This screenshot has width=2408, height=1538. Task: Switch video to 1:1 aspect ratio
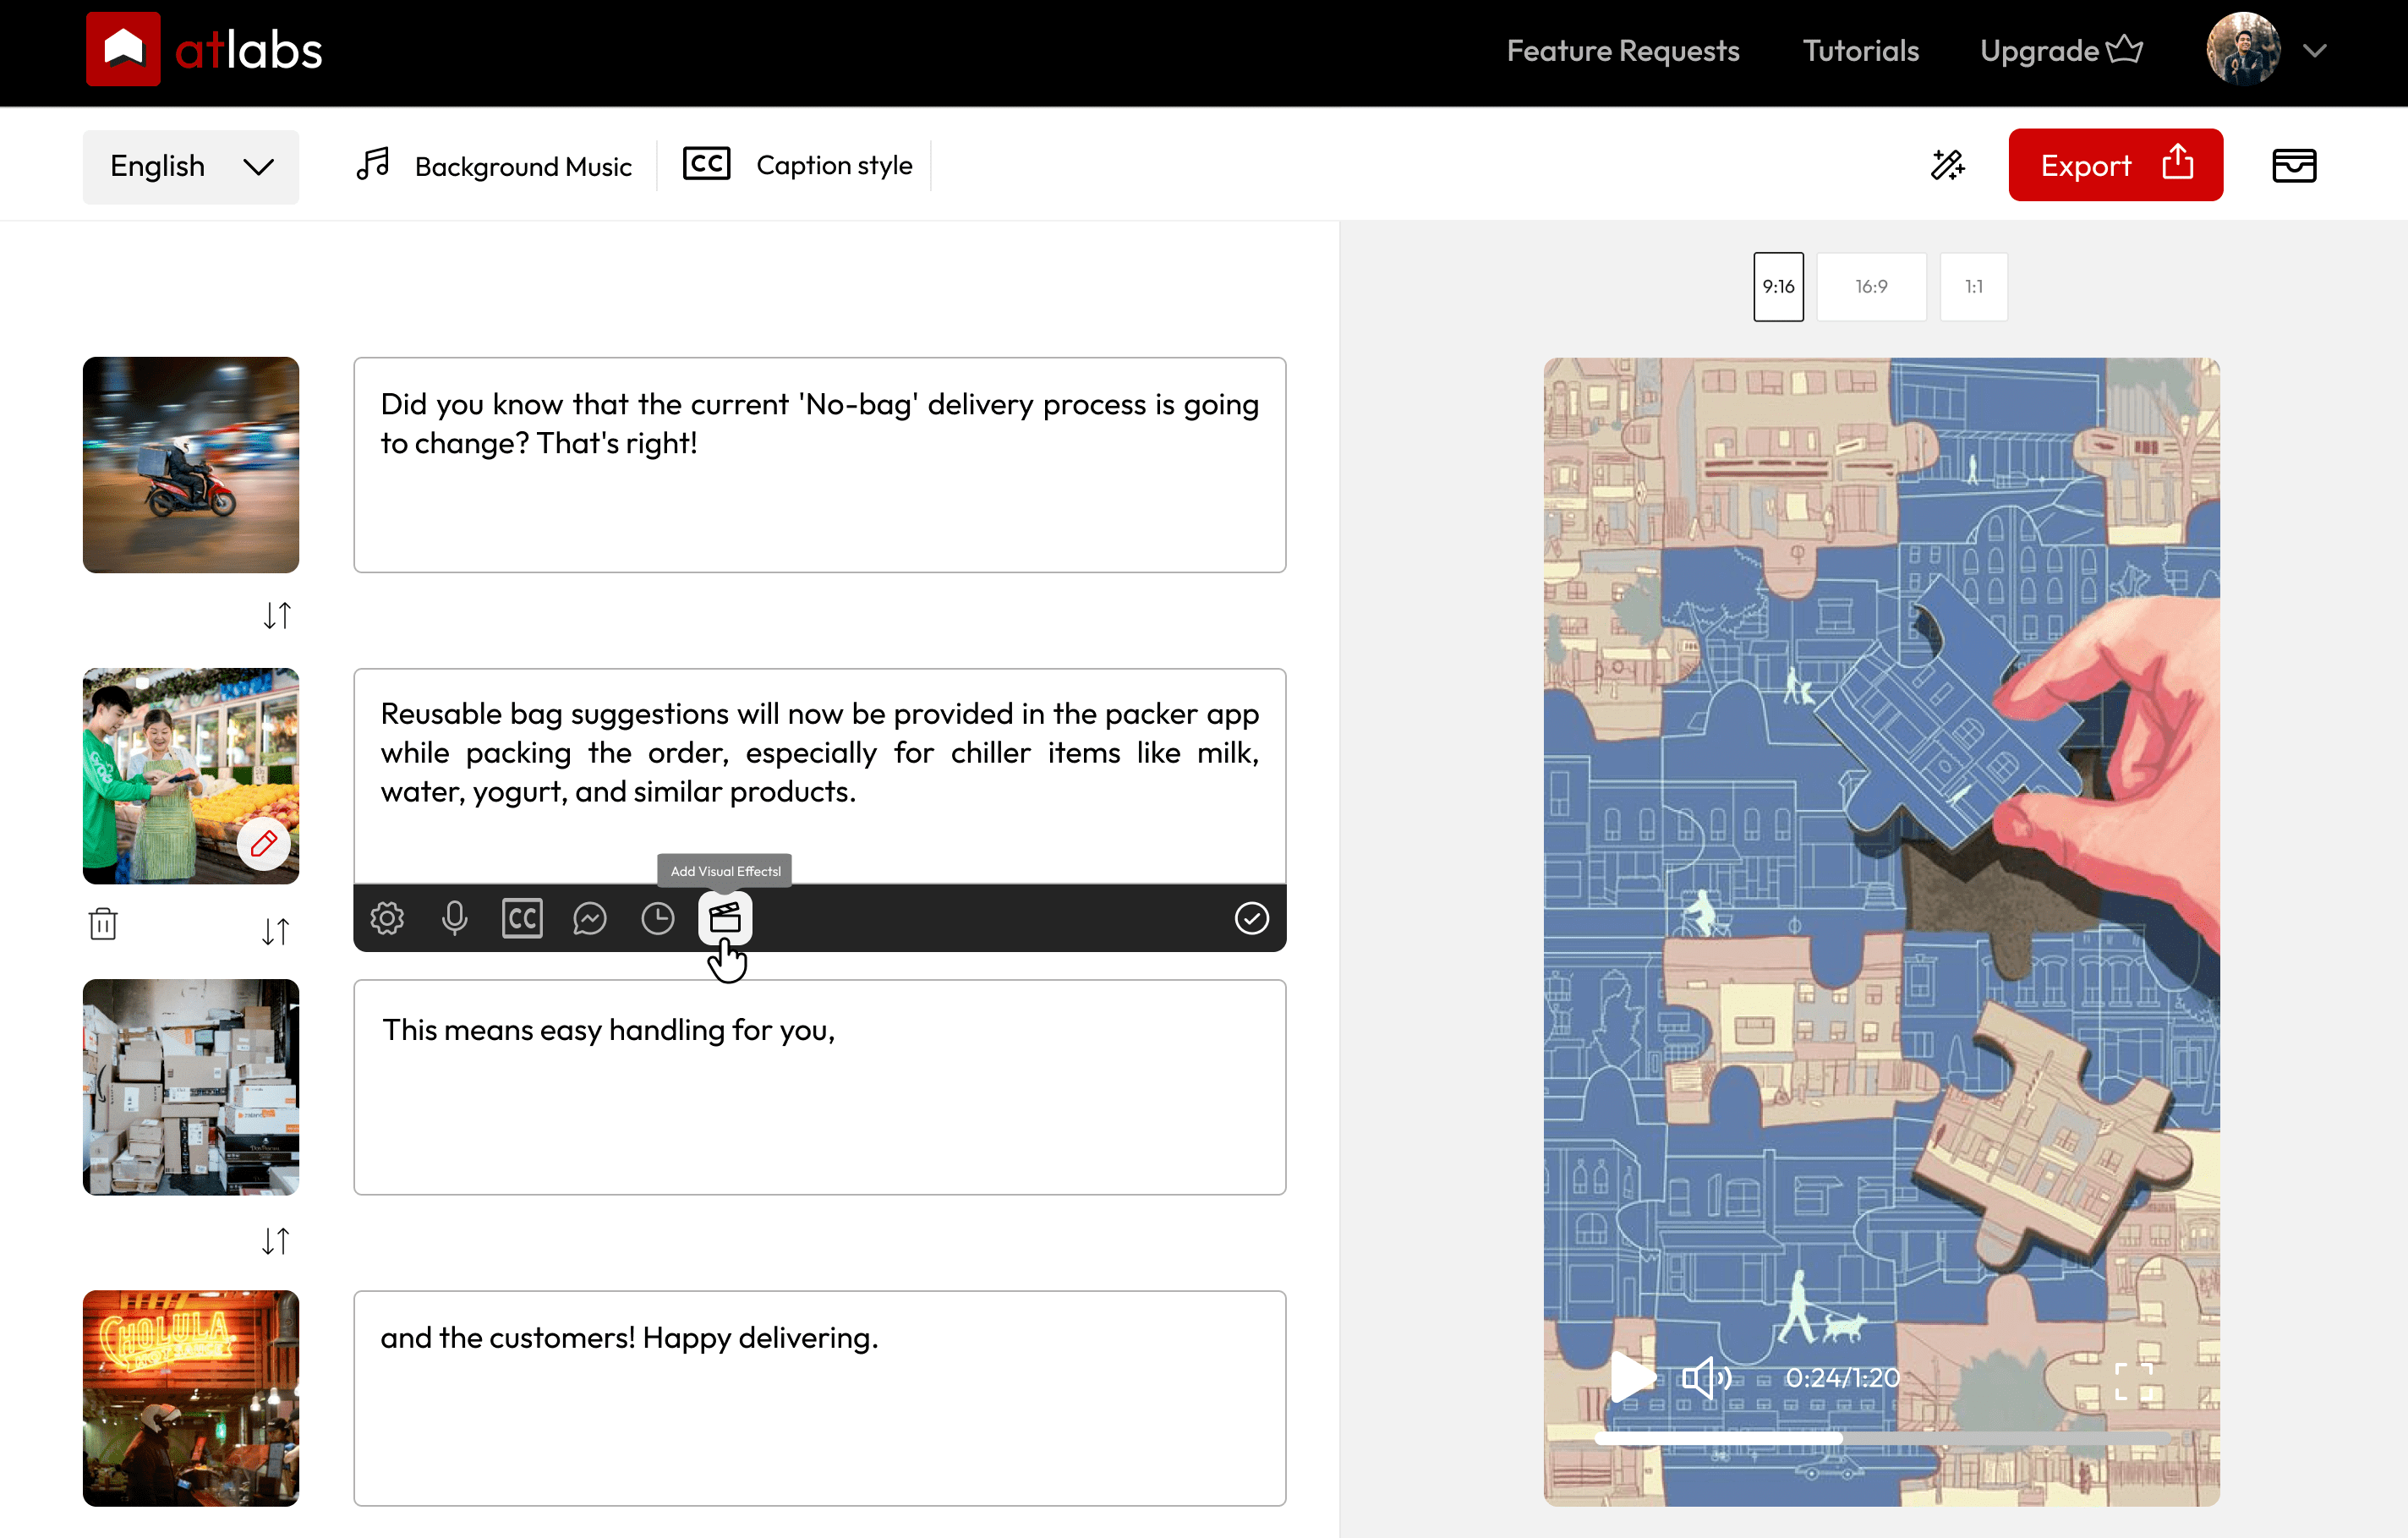point(1973,287)
